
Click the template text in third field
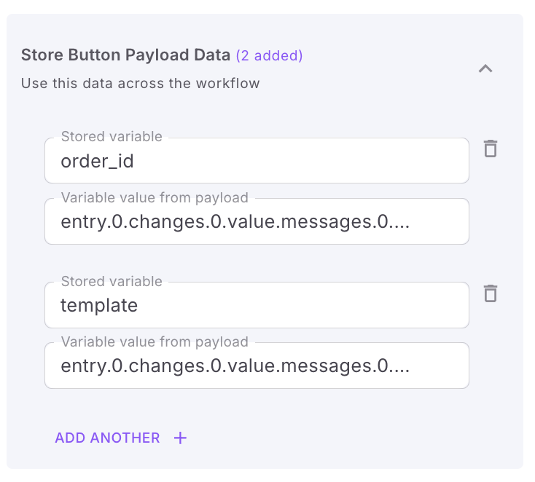[99, 306]
